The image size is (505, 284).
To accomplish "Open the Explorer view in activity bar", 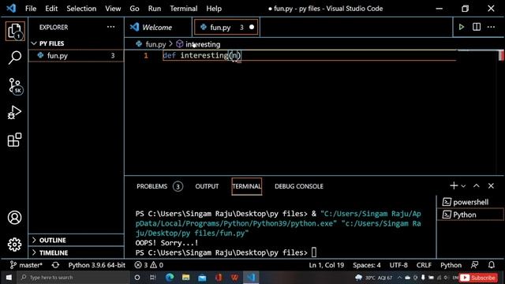I will pos(15,32).
